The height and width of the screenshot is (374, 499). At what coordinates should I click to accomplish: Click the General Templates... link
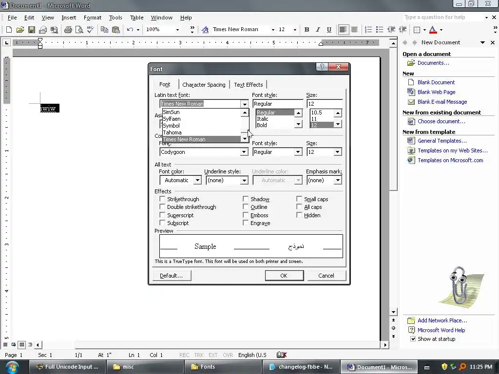[x=442, y=141]
